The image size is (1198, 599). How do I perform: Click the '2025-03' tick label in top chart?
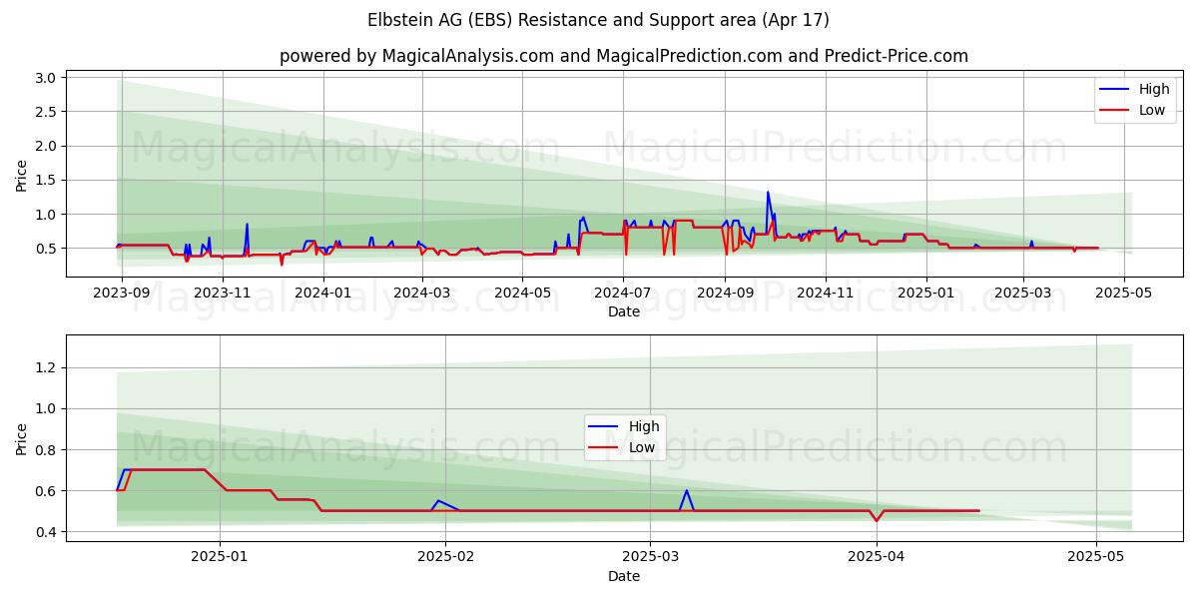click(x=1024, y=293)
